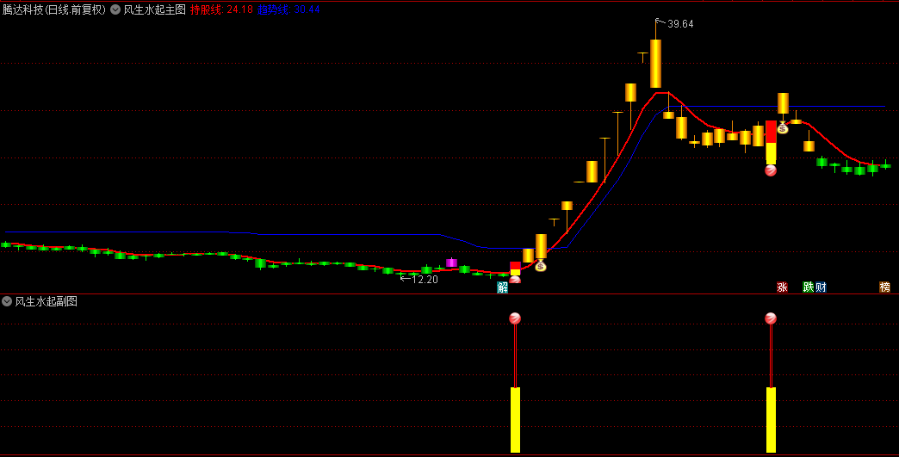
Task: Click the left red ball atop the sub-chart spike
Action: coord(515,318)
